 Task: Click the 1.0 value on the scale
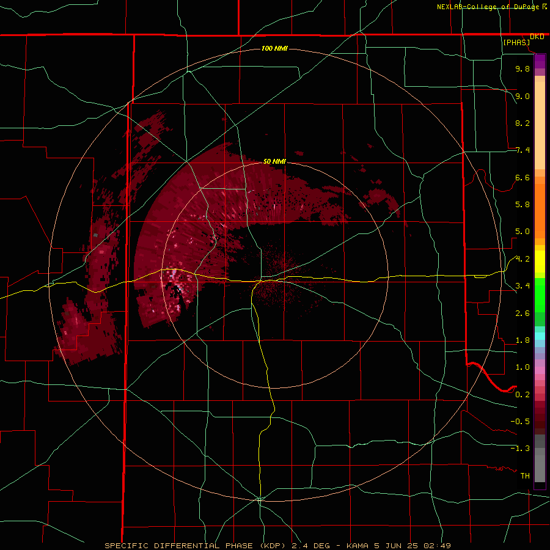click(x=522, y=367)
